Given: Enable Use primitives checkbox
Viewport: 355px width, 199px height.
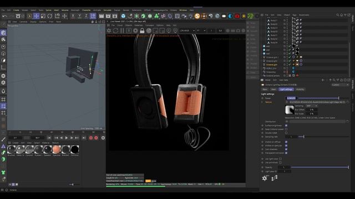Looking at the screenshot, I should (x=280, y=163).
